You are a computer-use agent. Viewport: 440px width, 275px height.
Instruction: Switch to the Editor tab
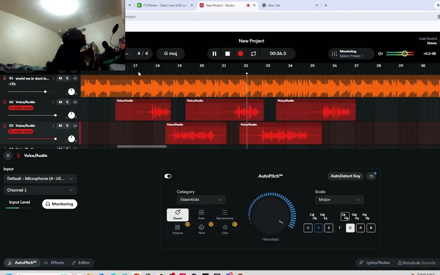click(81, 263)
